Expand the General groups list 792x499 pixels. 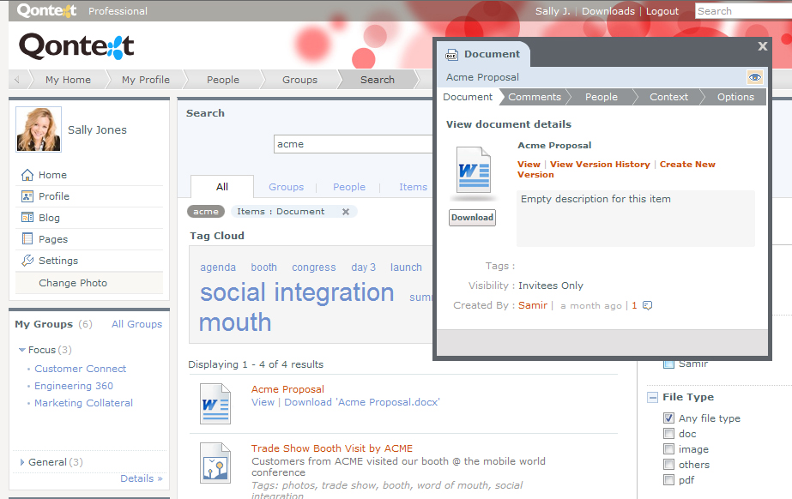pos(21,462)
